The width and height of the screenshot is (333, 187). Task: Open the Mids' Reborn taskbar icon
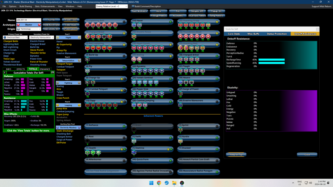(182, 183)
